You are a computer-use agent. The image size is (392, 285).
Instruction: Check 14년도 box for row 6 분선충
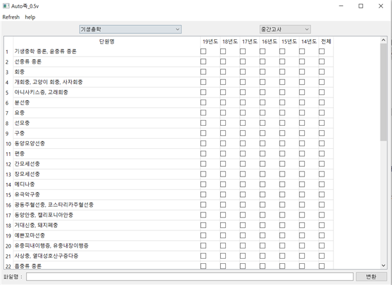302,103
